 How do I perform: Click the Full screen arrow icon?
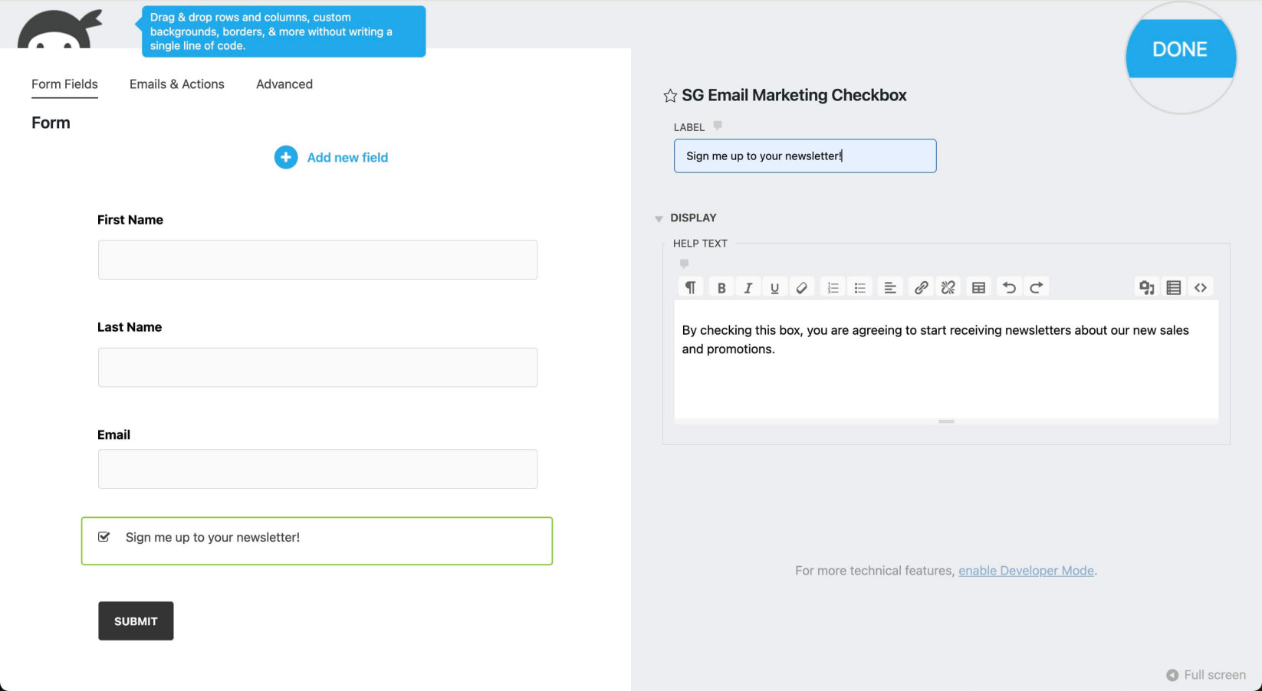[1172, 675]
